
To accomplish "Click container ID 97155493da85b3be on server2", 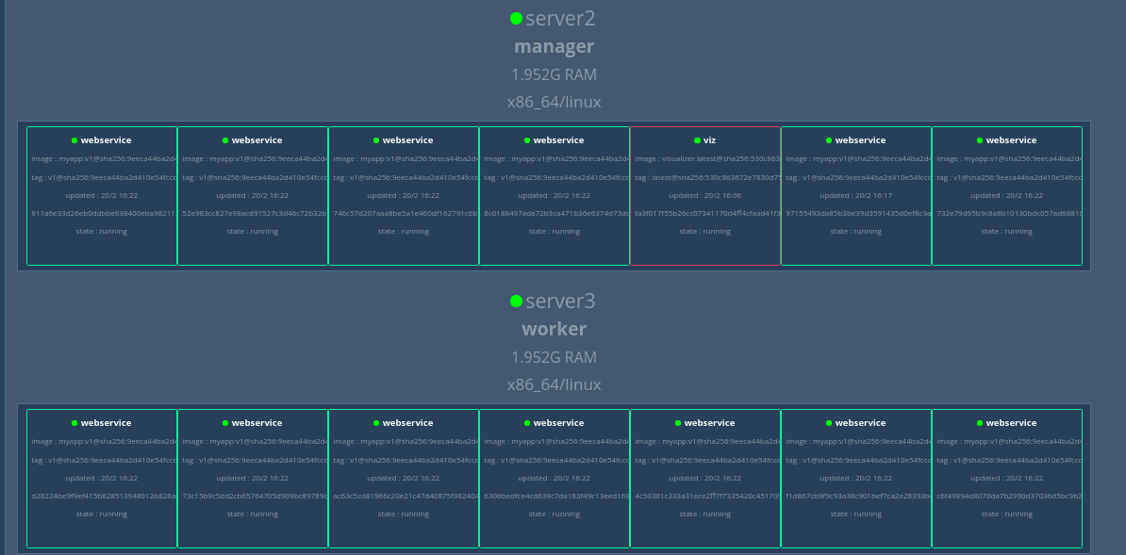I will click(x=856, y=213).
